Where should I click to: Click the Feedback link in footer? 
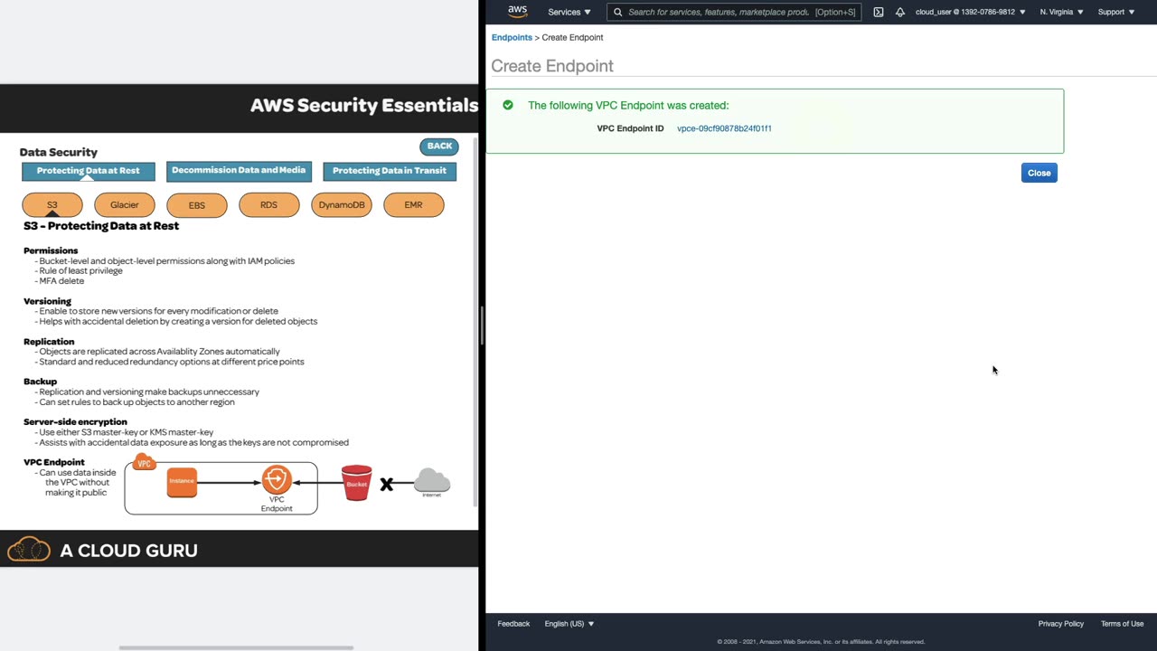[x=513, y=623]
